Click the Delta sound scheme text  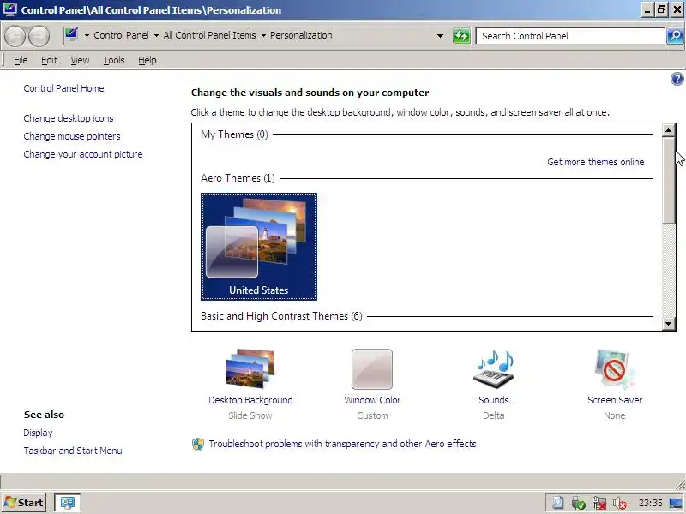coord(494,415)
